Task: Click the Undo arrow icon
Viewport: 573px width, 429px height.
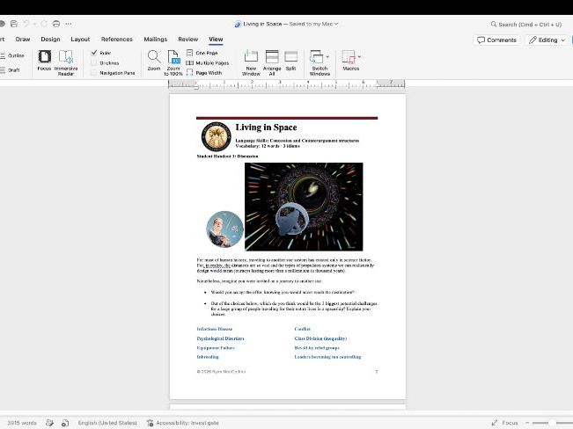Action: tap(26, 24)
